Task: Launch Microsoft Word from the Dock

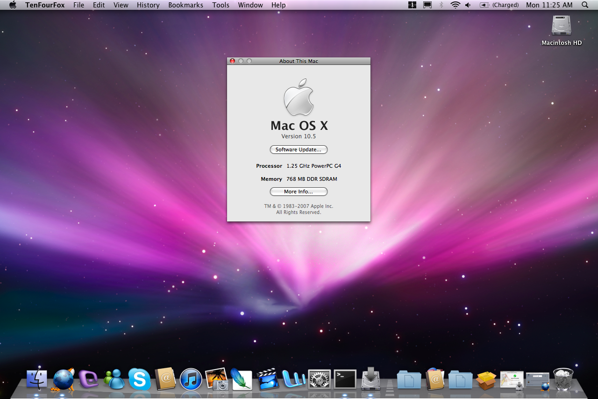Action: tap(294, 379)
